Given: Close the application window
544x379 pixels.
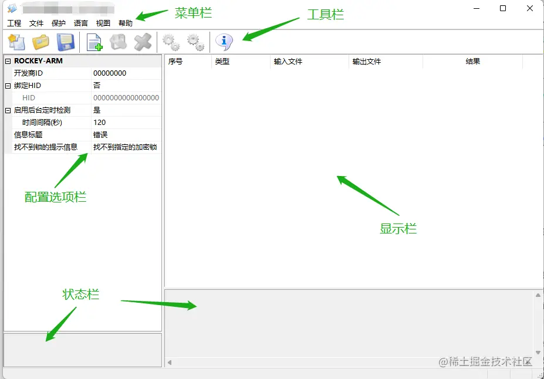Looking at the screenshot, I should coord(530,8).
